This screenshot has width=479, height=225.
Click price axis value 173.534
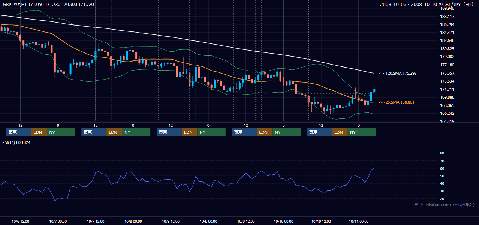448,81
